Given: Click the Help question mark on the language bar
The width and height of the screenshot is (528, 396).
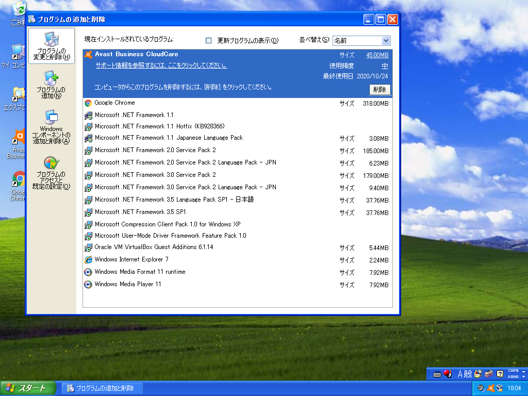Looking at the screenshot, I should (500, 374).
